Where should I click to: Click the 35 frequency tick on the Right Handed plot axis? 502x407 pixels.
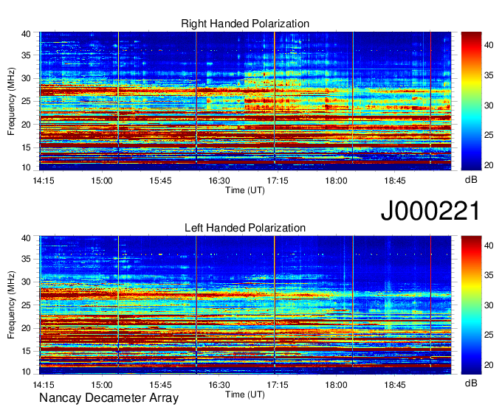26,55
